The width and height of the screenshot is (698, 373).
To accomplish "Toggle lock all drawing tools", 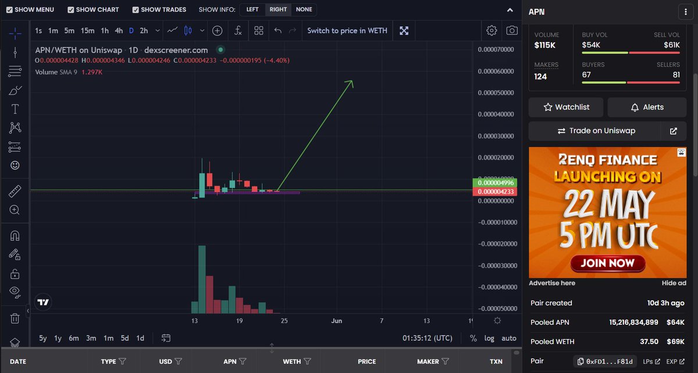I will tap(15, 273).
